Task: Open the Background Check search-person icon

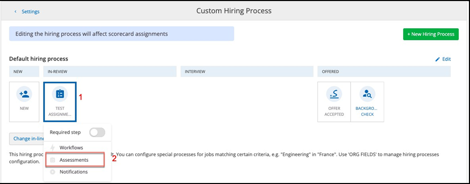Action: coord(367,94)
